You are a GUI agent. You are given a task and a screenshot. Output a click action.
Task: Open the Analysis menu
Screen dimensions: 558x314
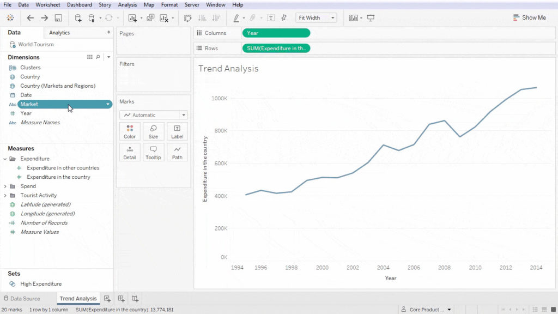click(x=127, y=4)
